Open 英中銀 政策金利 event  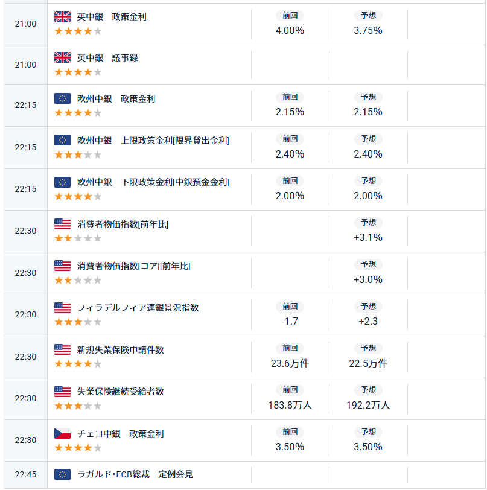coord(112,17)
